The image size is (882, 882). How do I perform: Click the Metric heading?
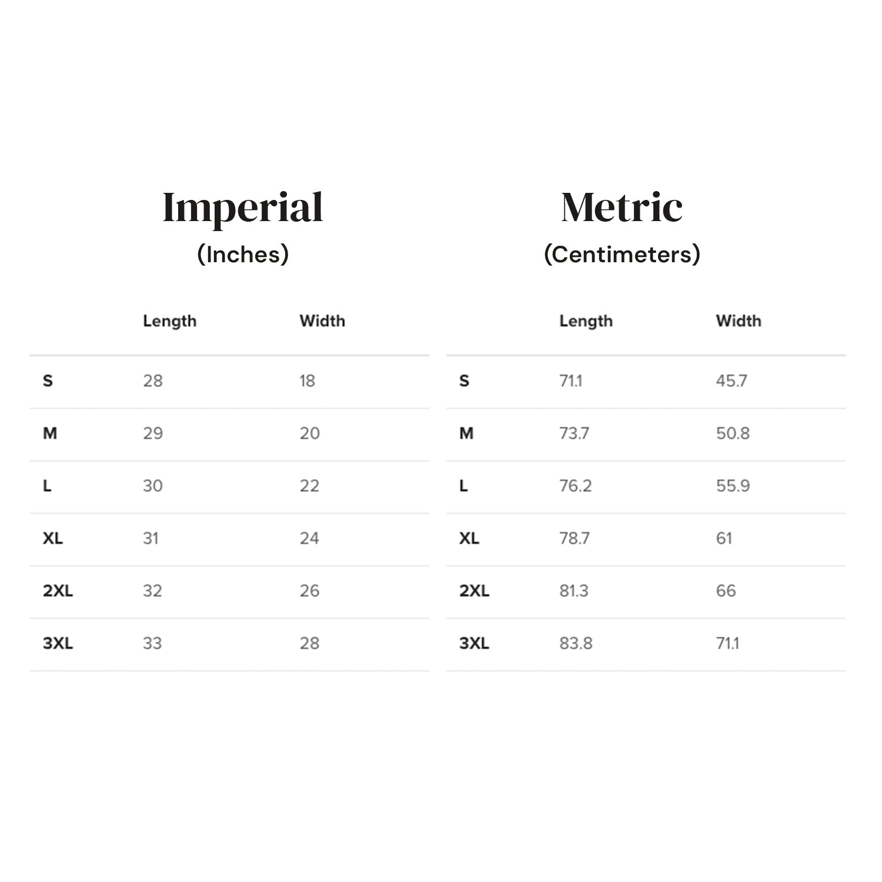(x=622, y=208)
